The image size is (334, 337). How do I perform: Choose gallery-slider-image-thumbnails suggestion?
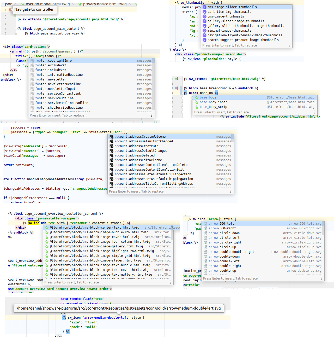coord(247,21)
